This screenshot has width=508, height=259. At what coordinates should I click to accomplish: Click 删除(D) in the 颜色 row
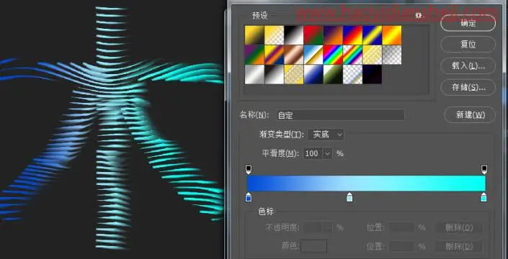pos(459,247)
